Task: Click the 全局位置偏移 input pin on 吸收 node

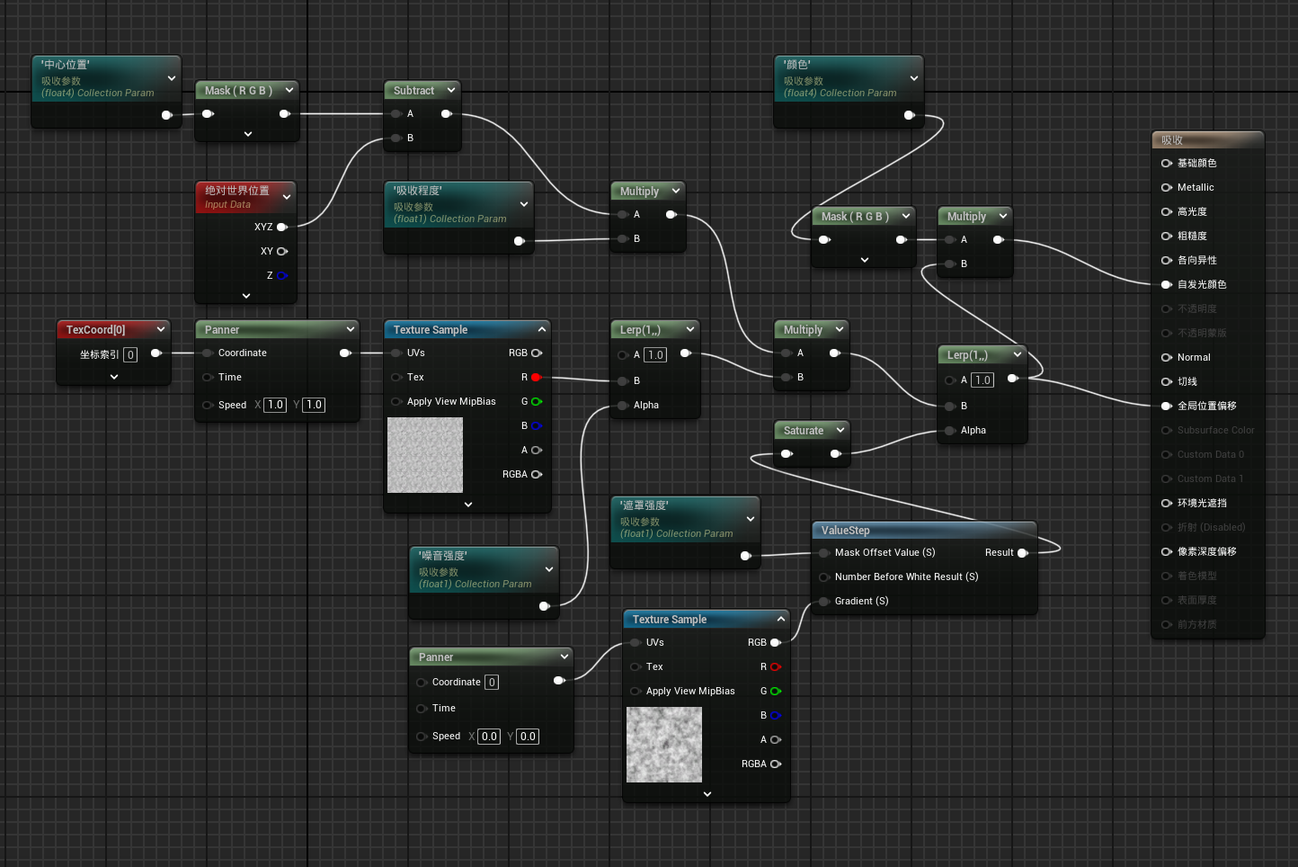Action: coord(1167,407)
